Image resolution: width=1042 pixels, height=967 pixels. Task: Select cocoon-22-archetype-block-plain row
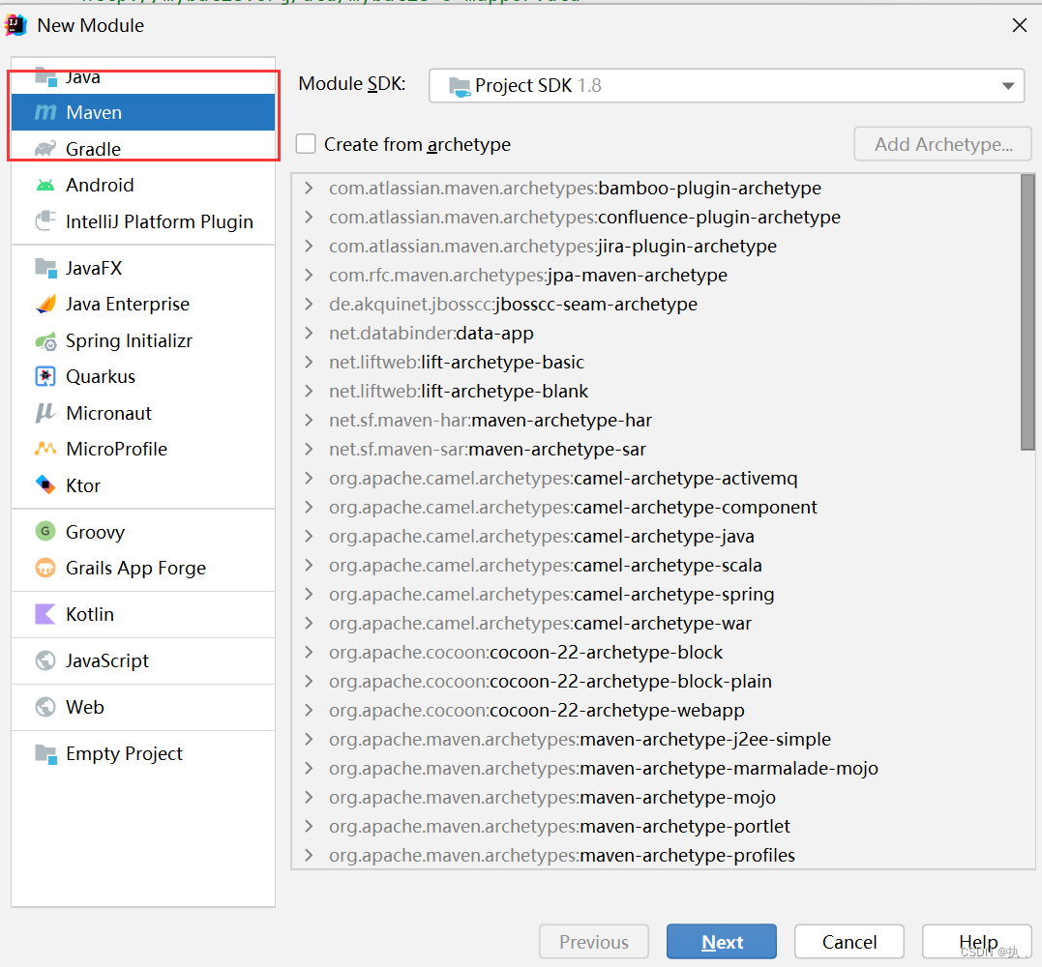click(x=655, y=682)
